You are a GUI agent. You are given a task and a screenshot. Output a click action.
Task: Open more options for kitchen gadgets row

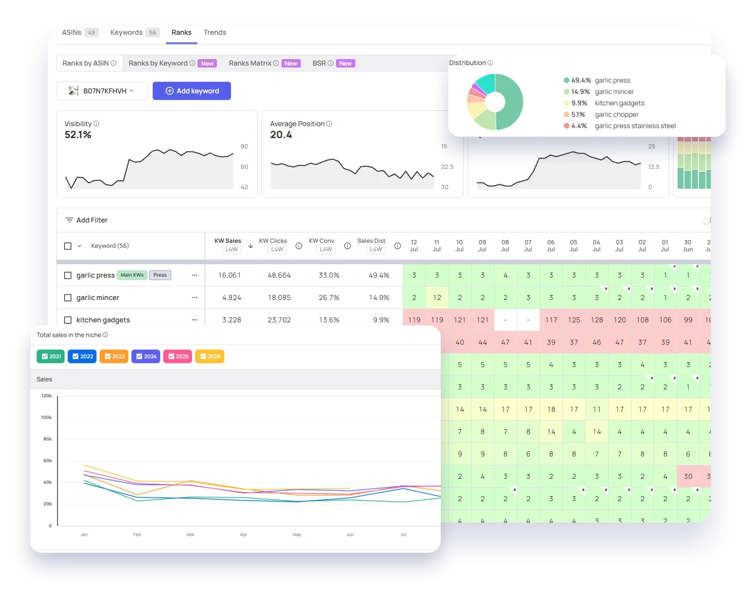195,320
